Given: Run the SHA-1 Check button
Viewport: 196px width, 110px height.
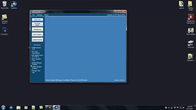Looking at the screenshot, I should click(x=37, y=35).
